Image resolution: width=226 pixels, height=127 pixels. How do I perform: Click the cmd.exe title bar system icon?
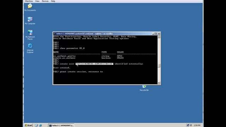tap(55, 34)
